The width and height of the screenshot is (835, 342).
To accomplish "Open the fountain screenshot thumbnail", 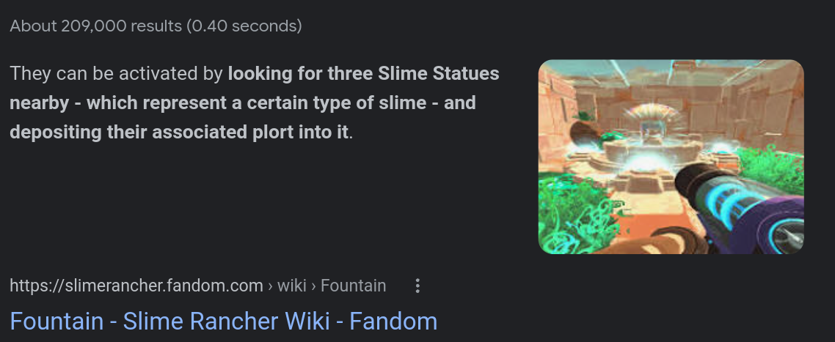I will [671, 157].
